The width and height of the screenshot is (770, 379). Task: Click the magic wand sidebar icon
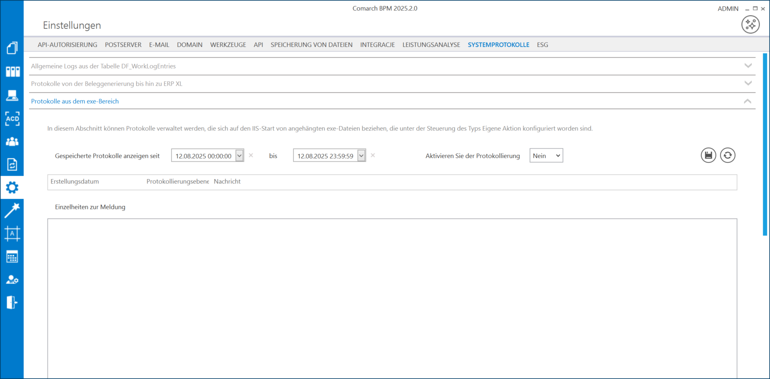coord(12,210)
